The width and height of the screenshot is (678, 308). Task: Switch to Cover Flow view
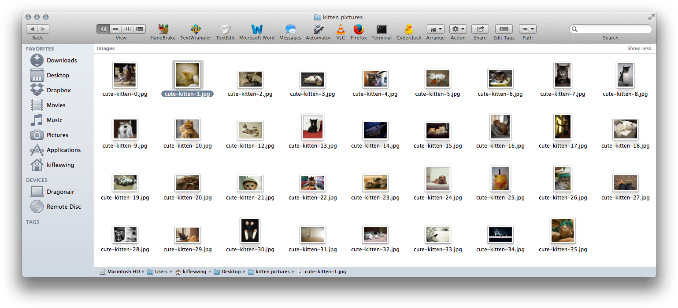coord(140,29)
